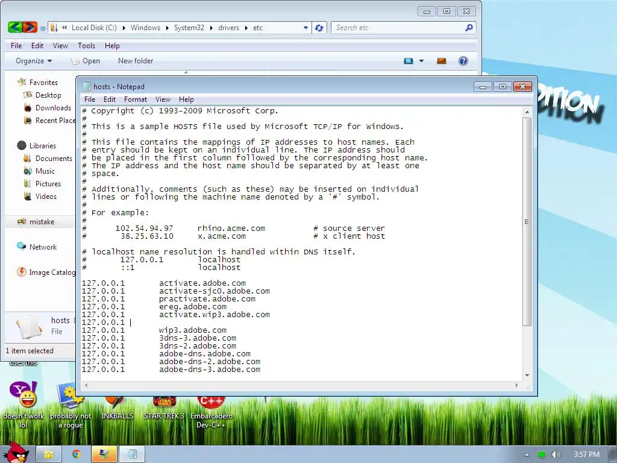Click the Search etc input field
The image size is (617, 463).
[398, 28]
